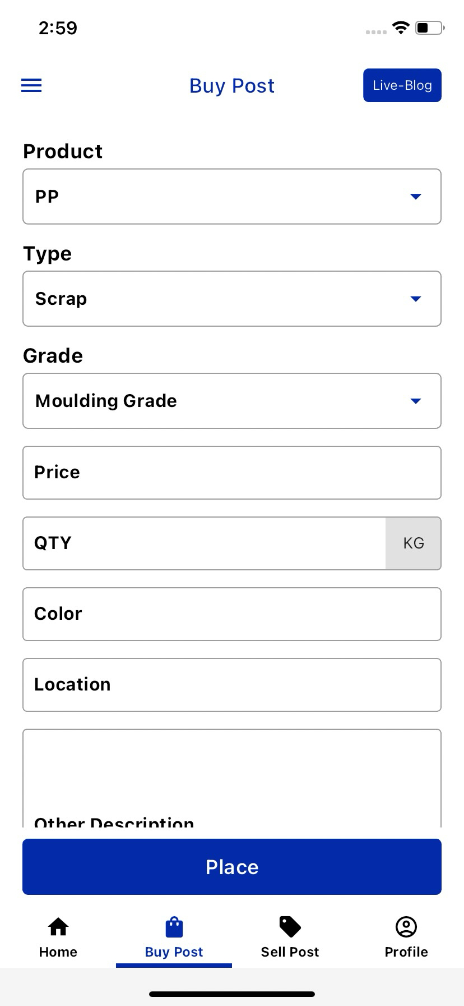
Task: Open the Type dropdown showing Scrap
Action: (x=232, y=299)
